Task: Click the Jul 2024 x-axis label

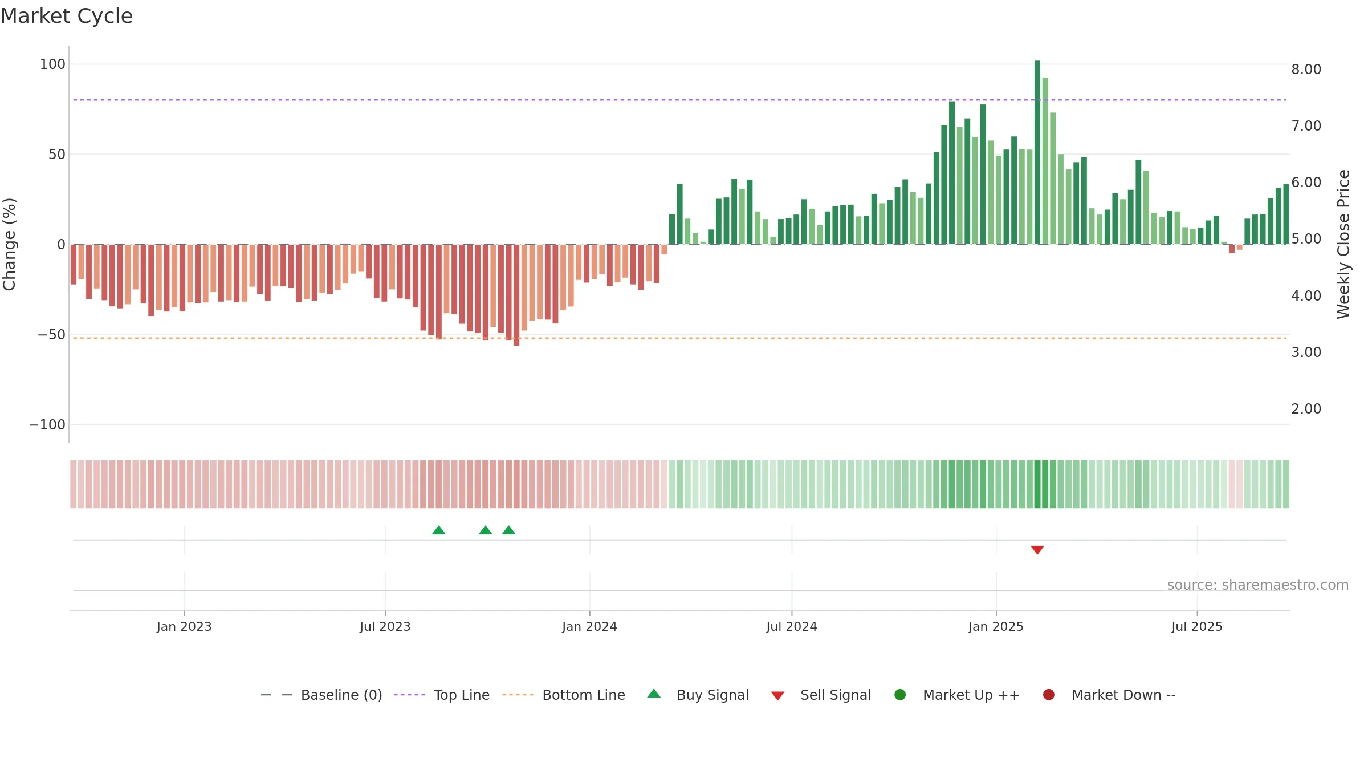Action: [x=792, y=627]
